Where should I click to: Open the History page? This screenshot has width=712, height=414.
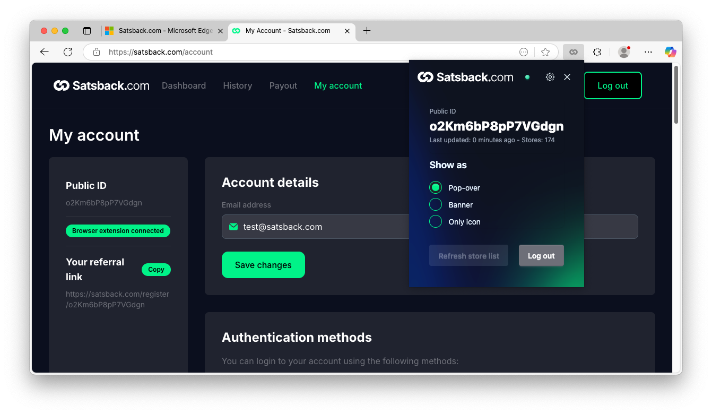pos(237,85)
